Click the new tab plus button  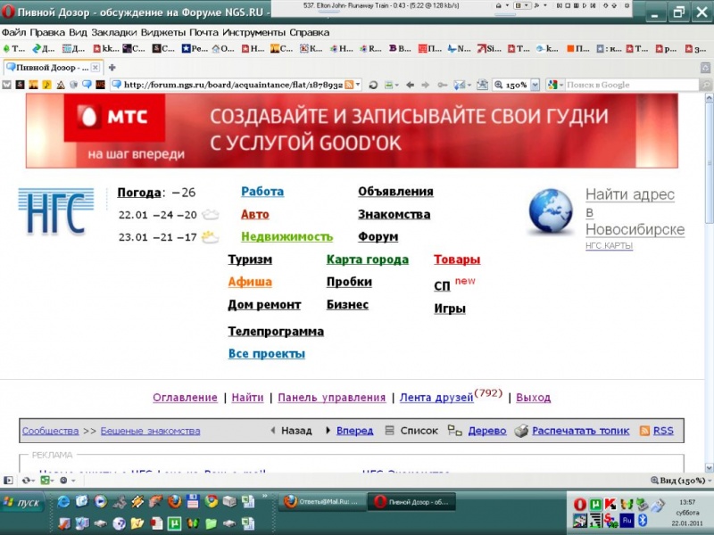click(x=112, y=67)
